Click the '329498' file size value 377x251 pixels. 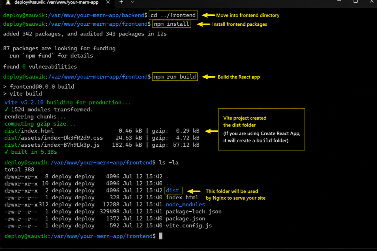(x=109, y=212)
